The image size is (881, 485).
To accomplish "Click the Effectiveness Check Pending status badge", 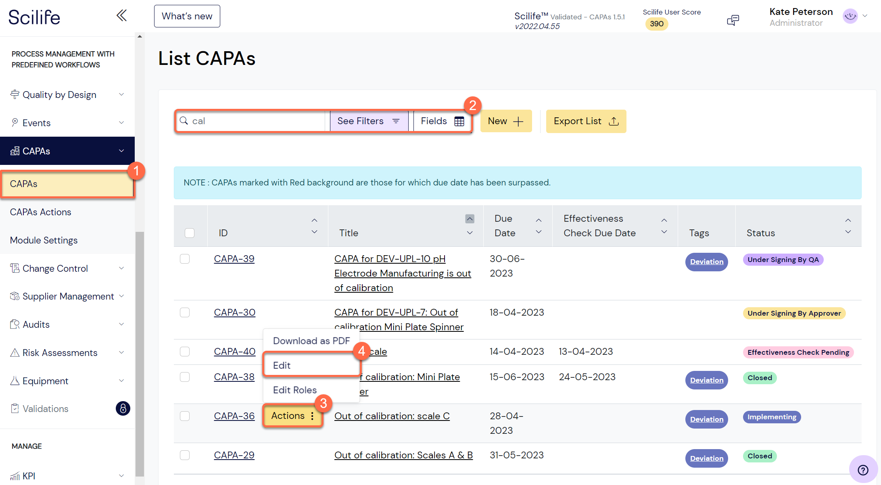I will pos(798,352).
